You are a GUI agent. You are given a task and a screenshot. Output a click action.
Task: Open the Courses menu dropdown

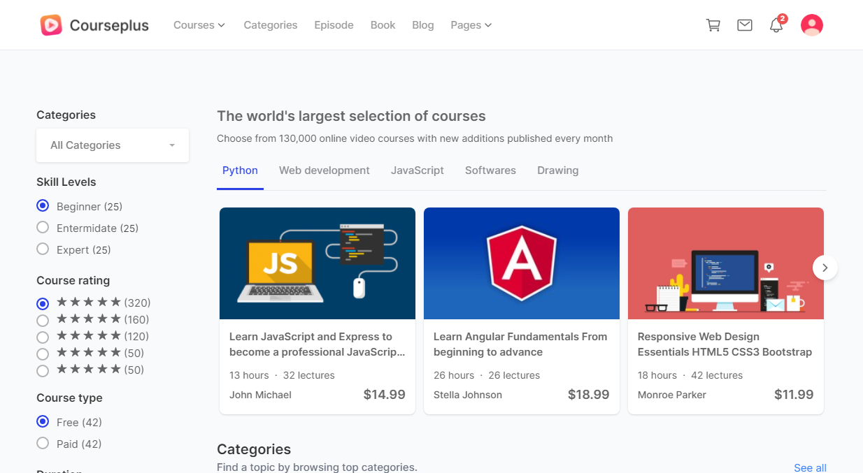(199, 25)
